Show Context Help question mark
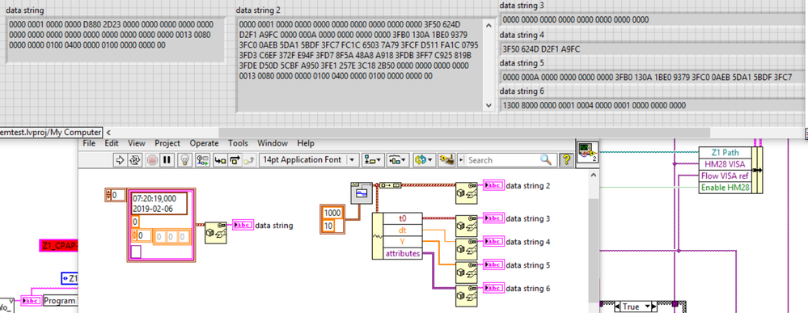808x313 pixels. click(x=566, y=160)
